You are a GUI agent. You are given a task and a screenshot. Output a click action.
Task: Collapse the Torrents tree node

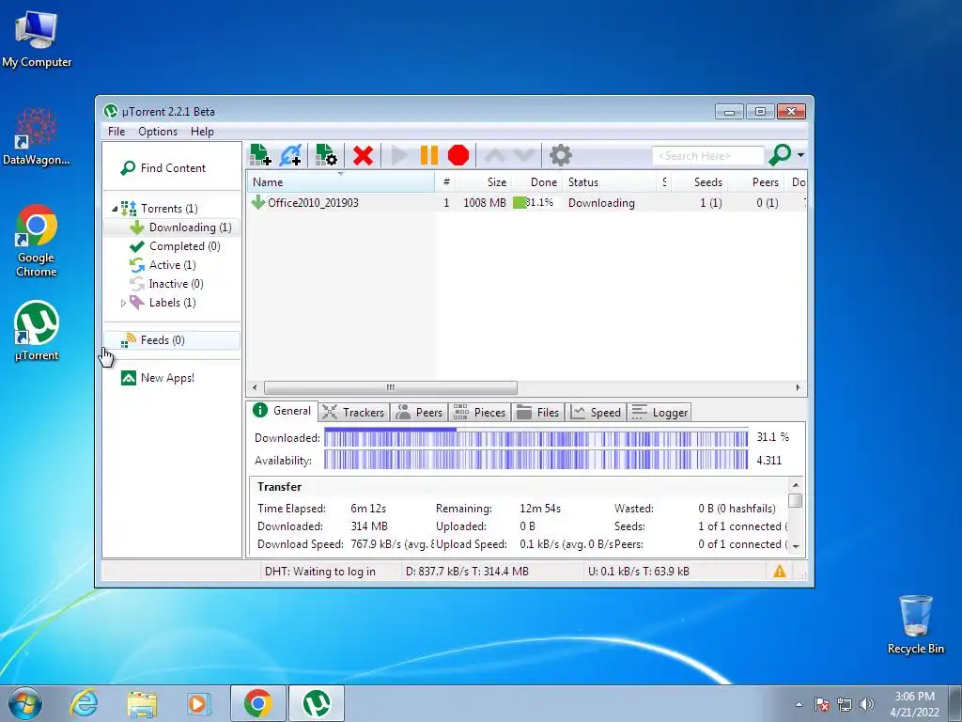(115, 209)
